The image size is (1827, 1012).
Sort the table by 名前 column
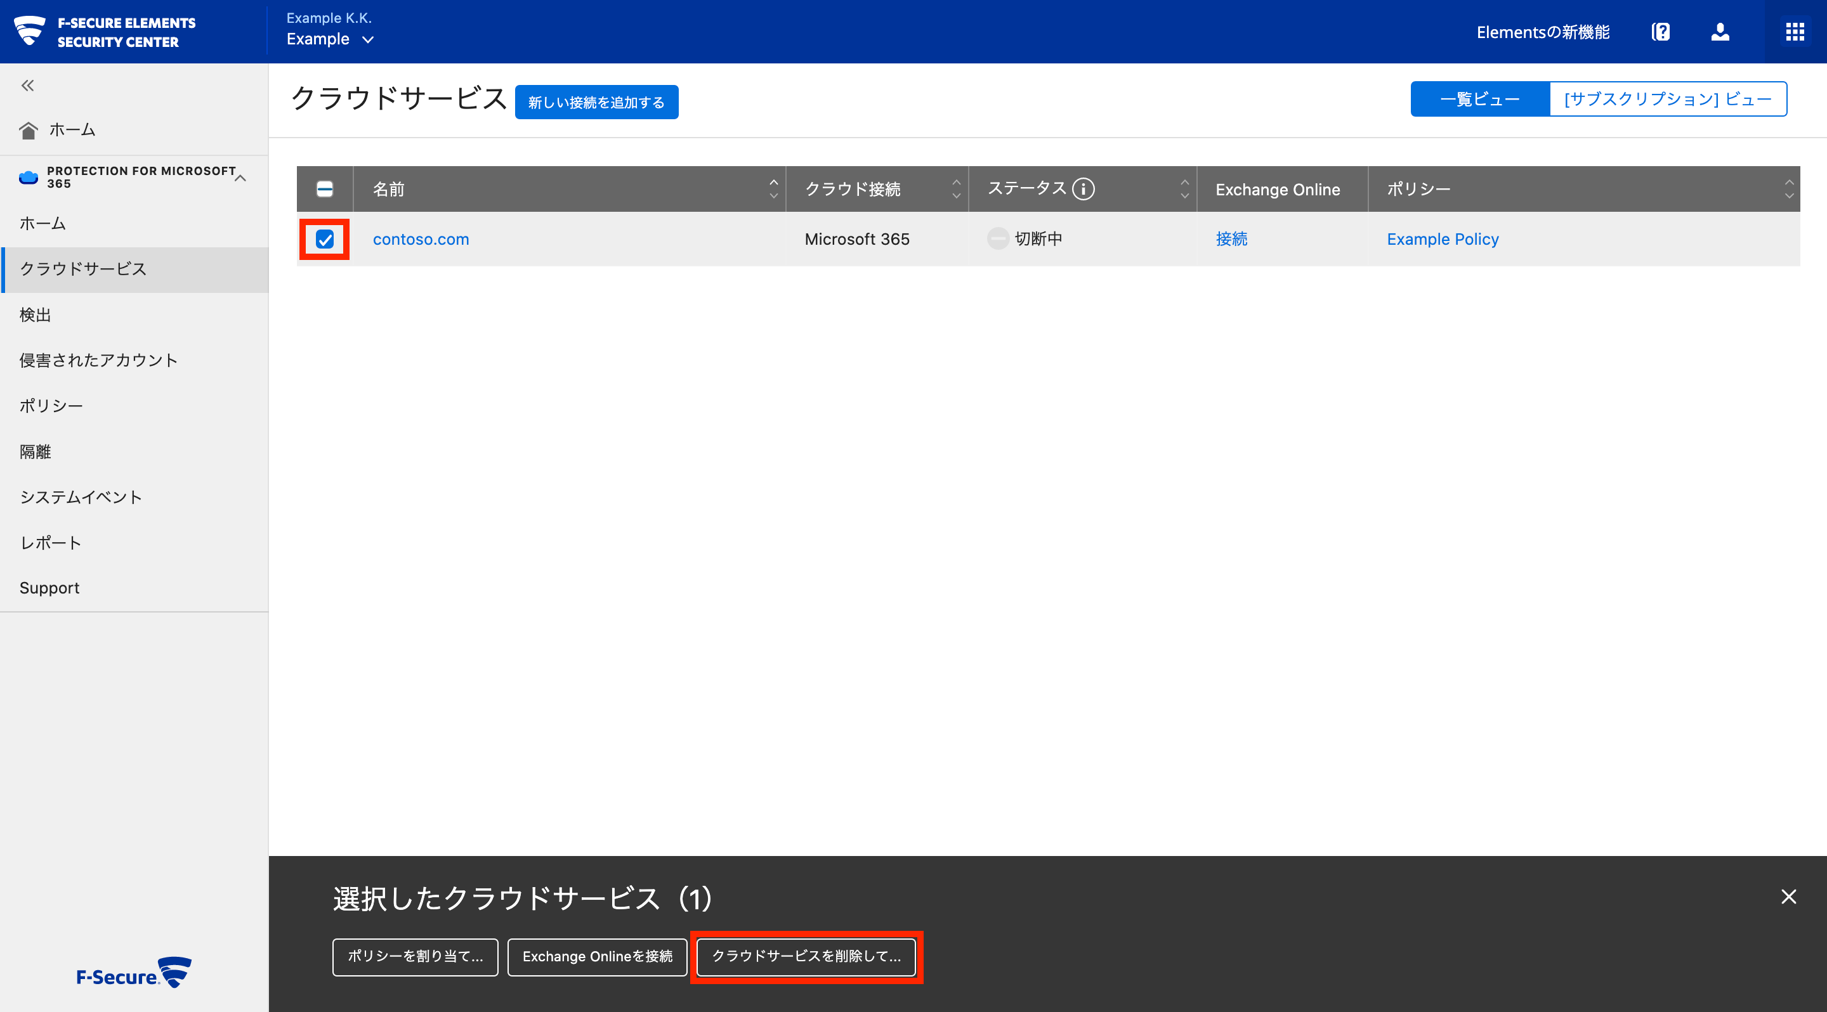tap(773, 189)
